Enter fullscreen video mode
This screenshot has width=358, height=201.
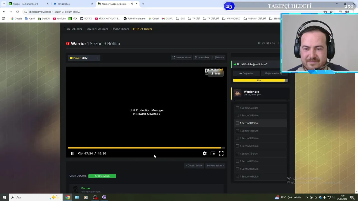(x=221, y=153)
